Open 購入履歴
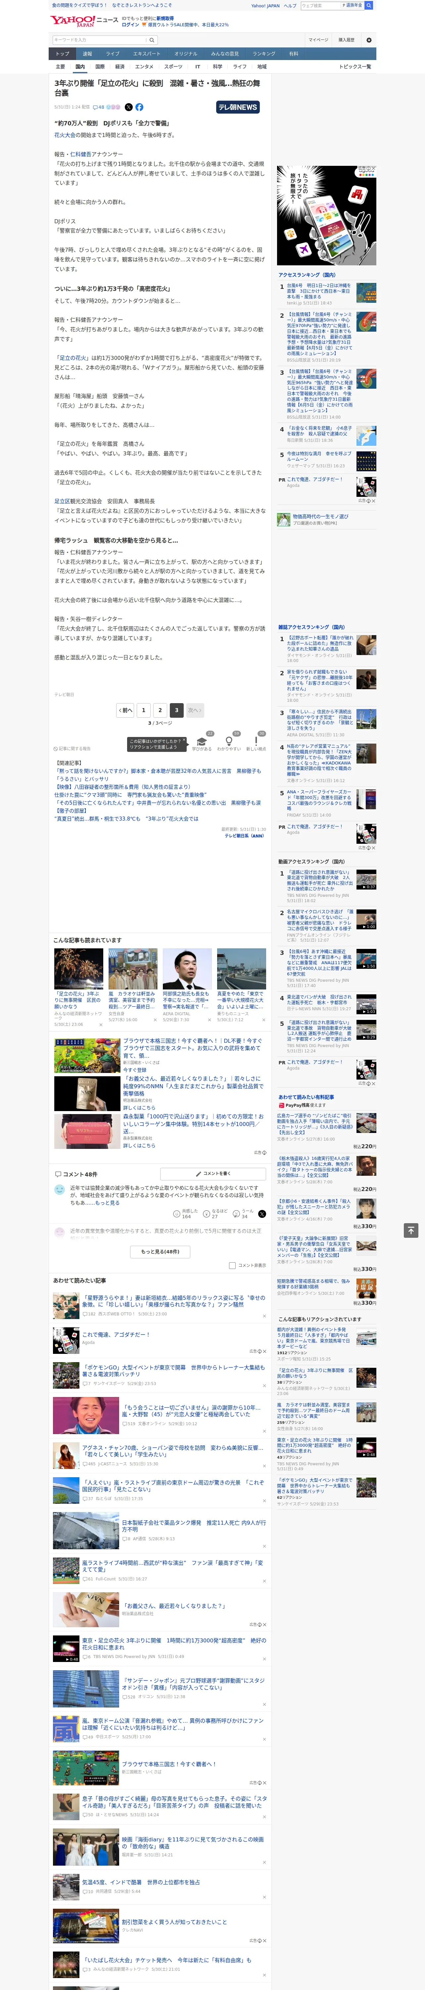The image size is (425, 1990). click(346, 40)
